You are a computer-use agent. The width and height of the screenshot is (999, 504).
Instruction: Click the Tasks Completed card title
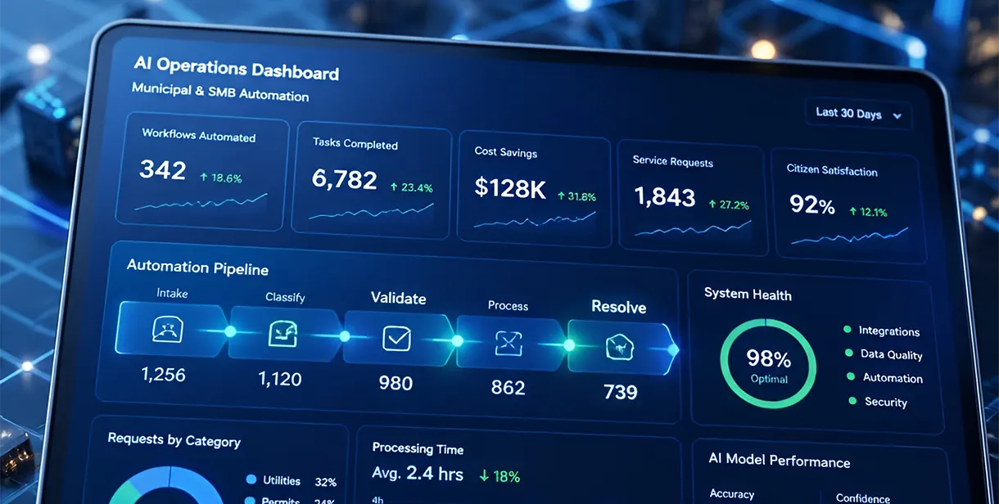tap(355, 144)
